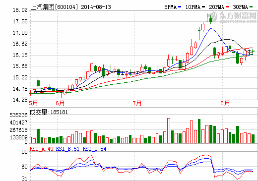Image resolution: width=258 pixels, height=181 pixels.
Task: Click the 15.22 price axis label
Action: pyautogui.click(x=20, y=77)
